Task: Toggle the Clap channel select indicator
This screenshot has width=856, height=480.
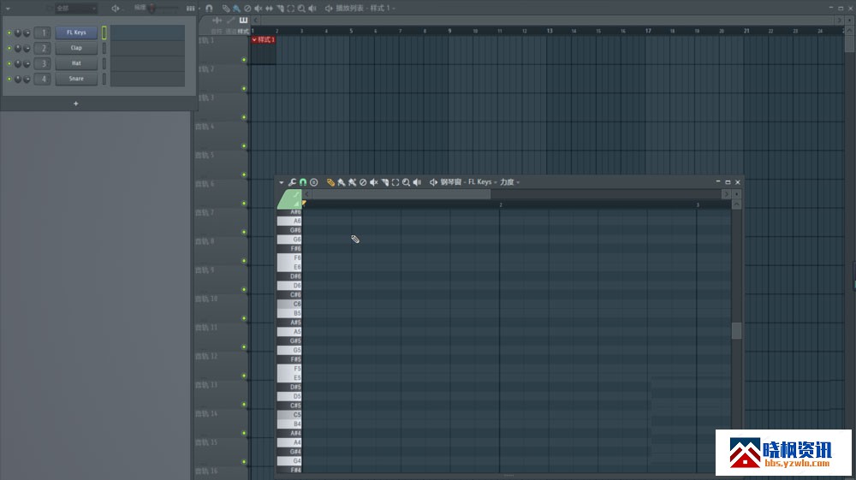Action: [x=104, y=48]
